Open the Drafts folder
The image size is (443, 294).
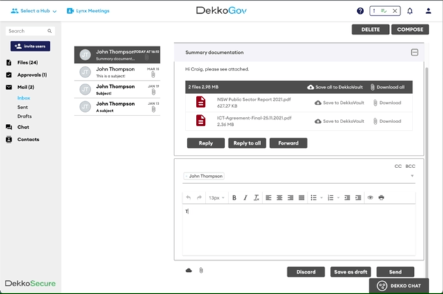[25, 116]
